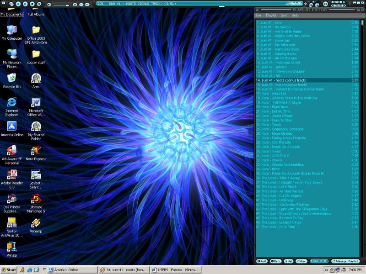This screenshot has height=274, width=366.
Task: Select playlist track 'sum 41 - intro'
Action: [x=307, y=22]
